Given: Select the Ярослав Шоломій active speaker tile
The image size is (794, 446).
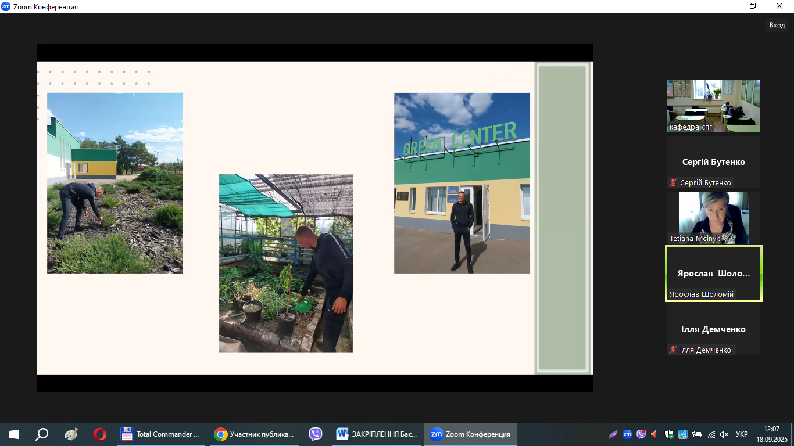Looking at the screenshot, I should (713, 274).
